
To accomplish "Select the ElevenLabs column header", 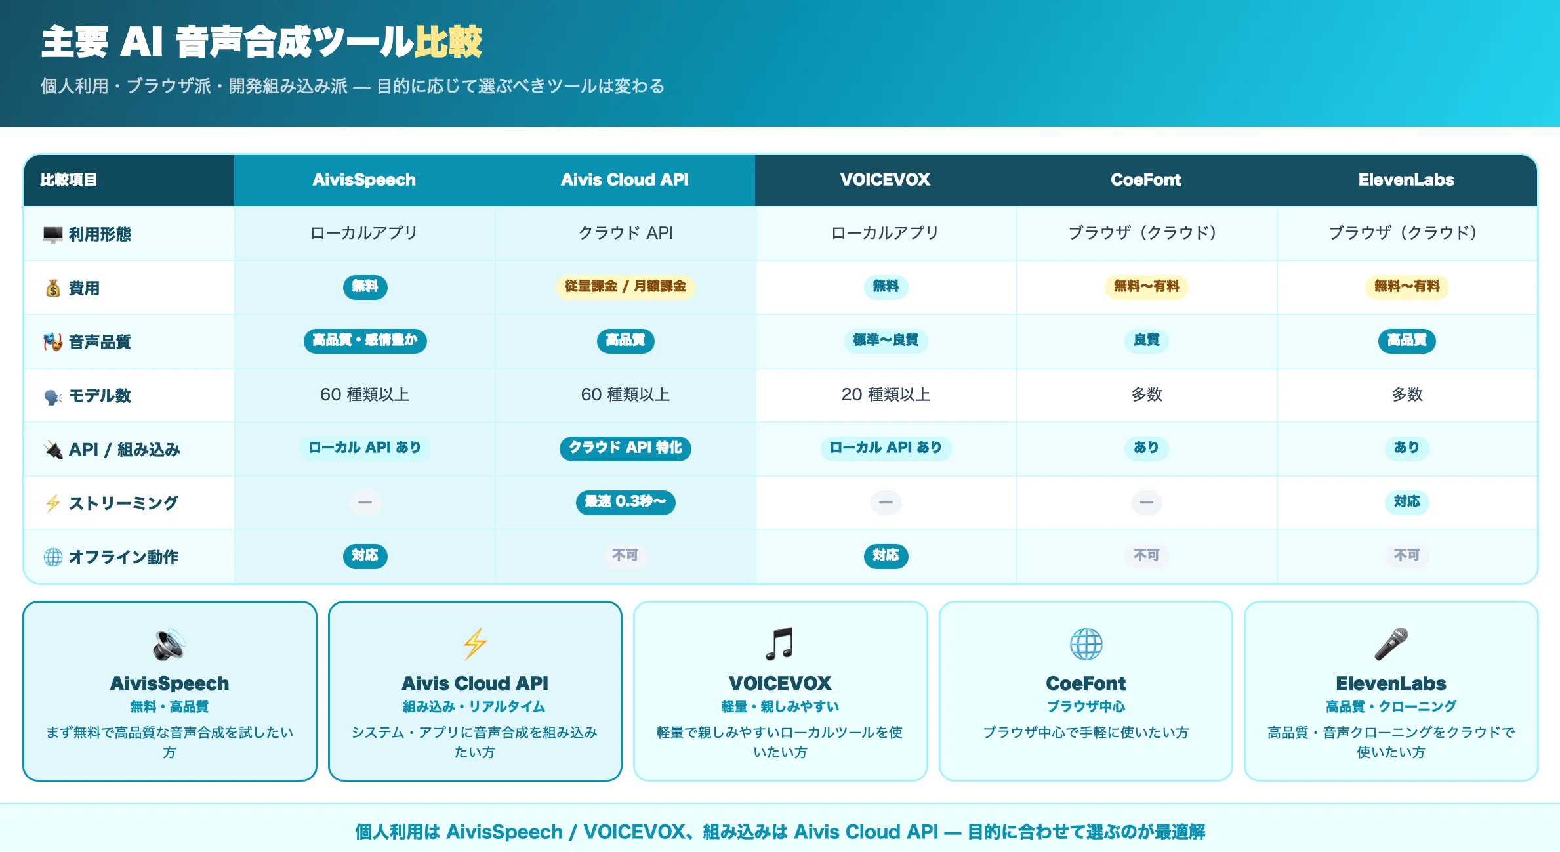I will pos(1406,180).
